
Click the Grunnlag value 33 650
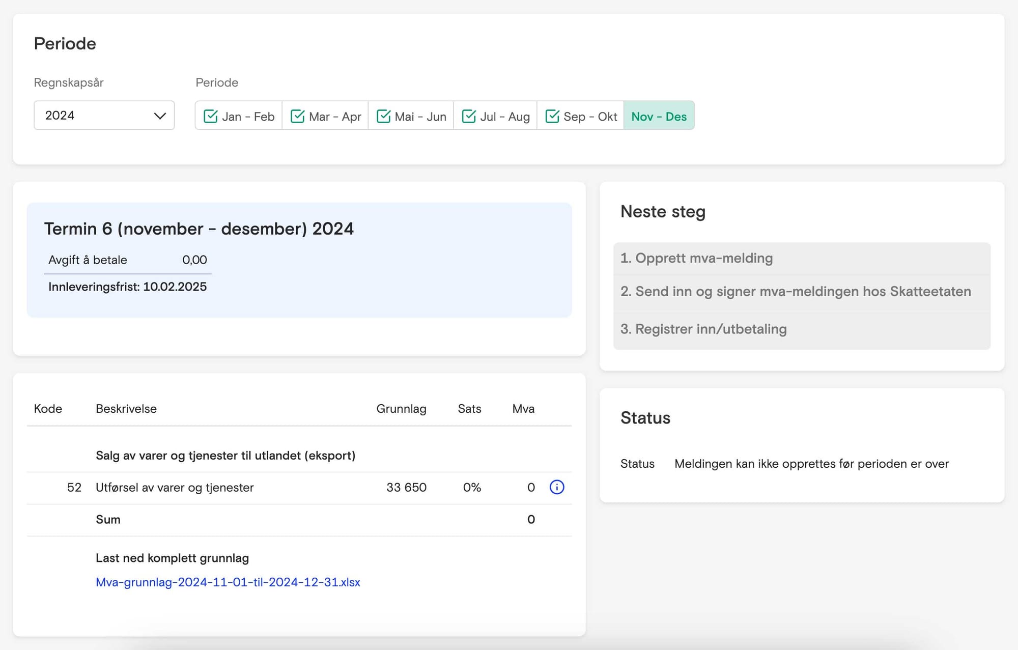[406, 488]
